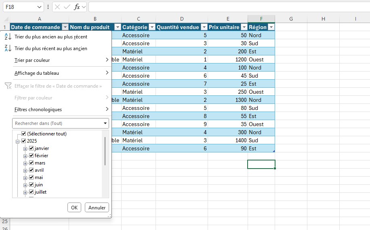This screenshot has height=230, width=370.
Task: Uncheck the janvier month checkbox
Action: coord(32,148)
